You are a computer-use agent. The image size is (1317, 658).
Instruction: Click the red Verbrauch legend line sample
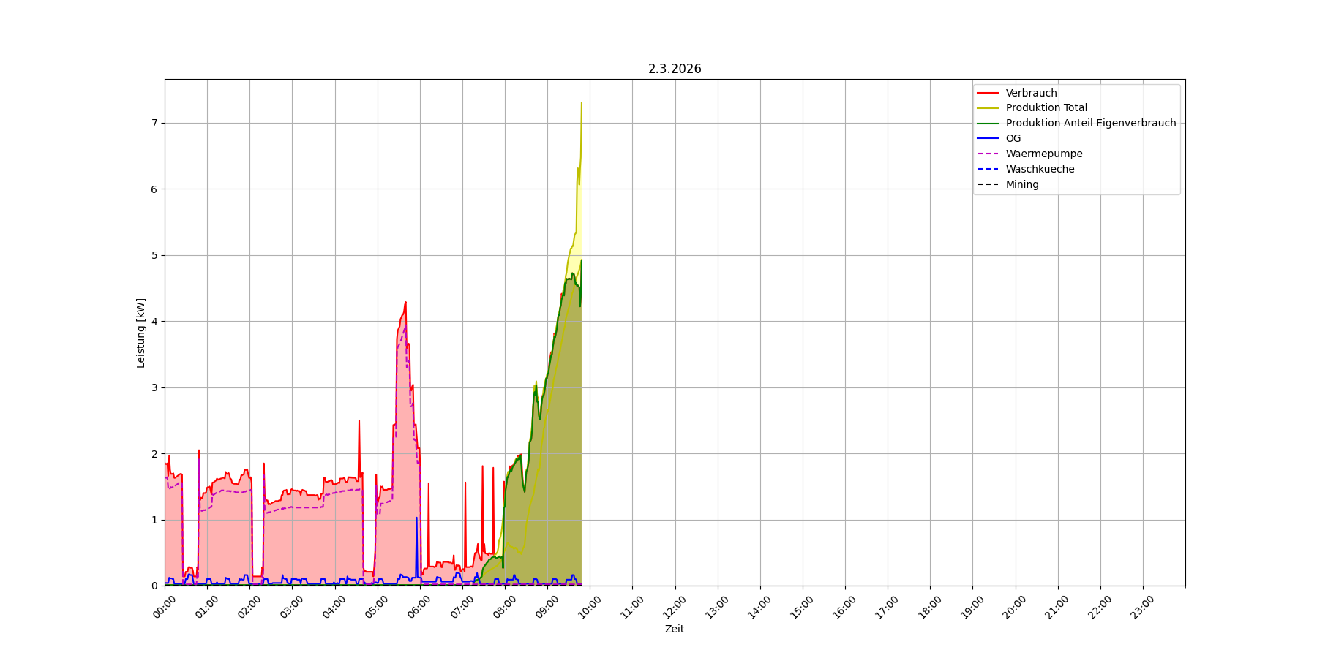click(x=988, y=93)
